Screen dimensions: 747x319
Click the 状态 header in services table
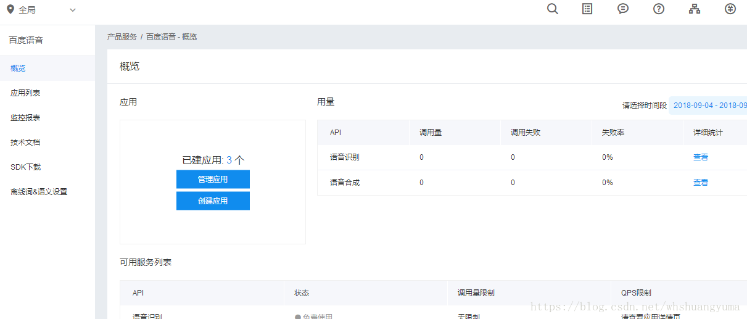coord(302,293)
